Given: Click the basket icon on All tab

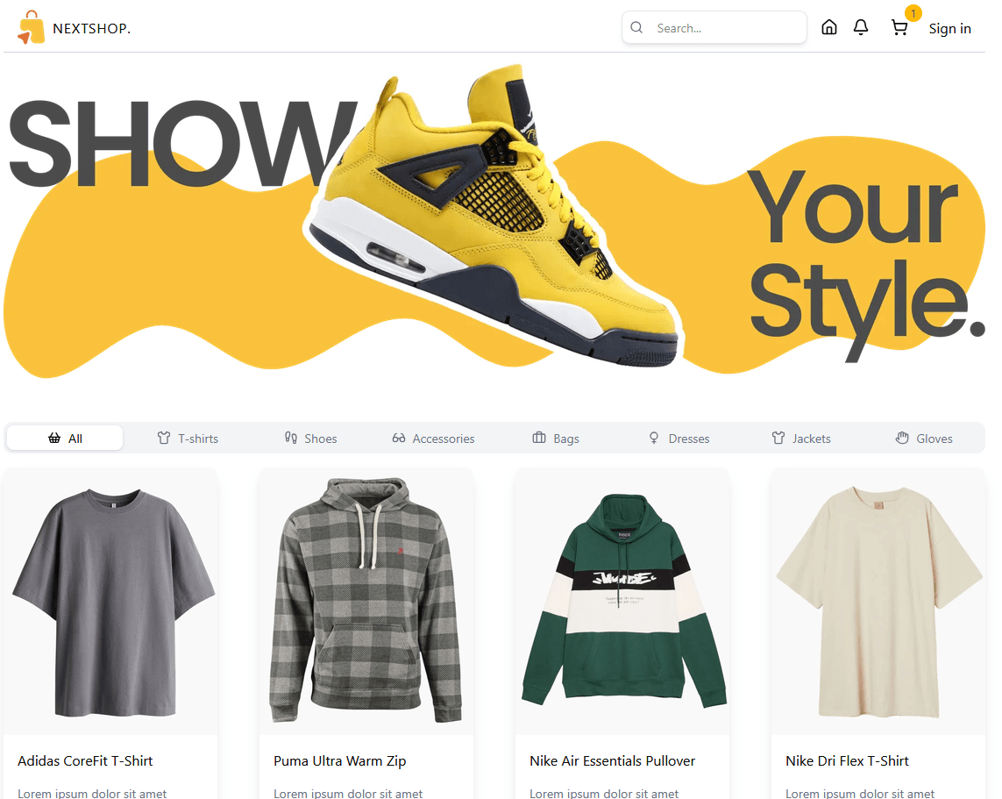Looking at the screenshot, I should click(54, 438).
